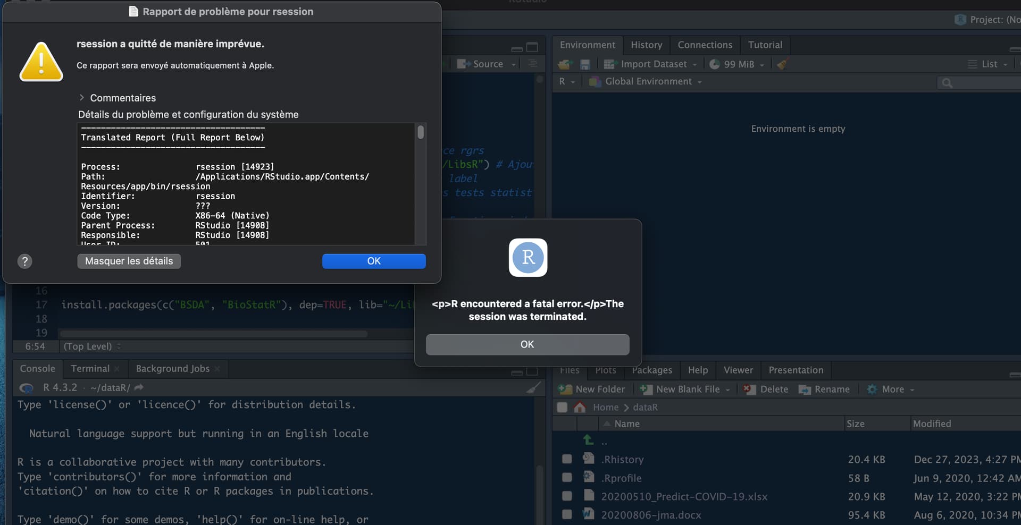The height and width of the screenshot is (525, 1021).
Task: Check the box for .Rhistory
Action: (567, 459)
